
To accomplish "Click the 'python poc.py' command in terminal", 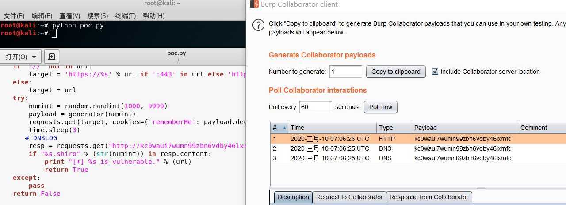I will [x=78, y=25].
